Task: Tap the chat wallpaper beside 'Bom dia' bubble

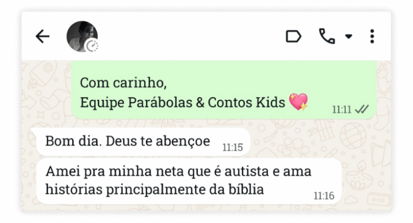Action: coord(316,140)
